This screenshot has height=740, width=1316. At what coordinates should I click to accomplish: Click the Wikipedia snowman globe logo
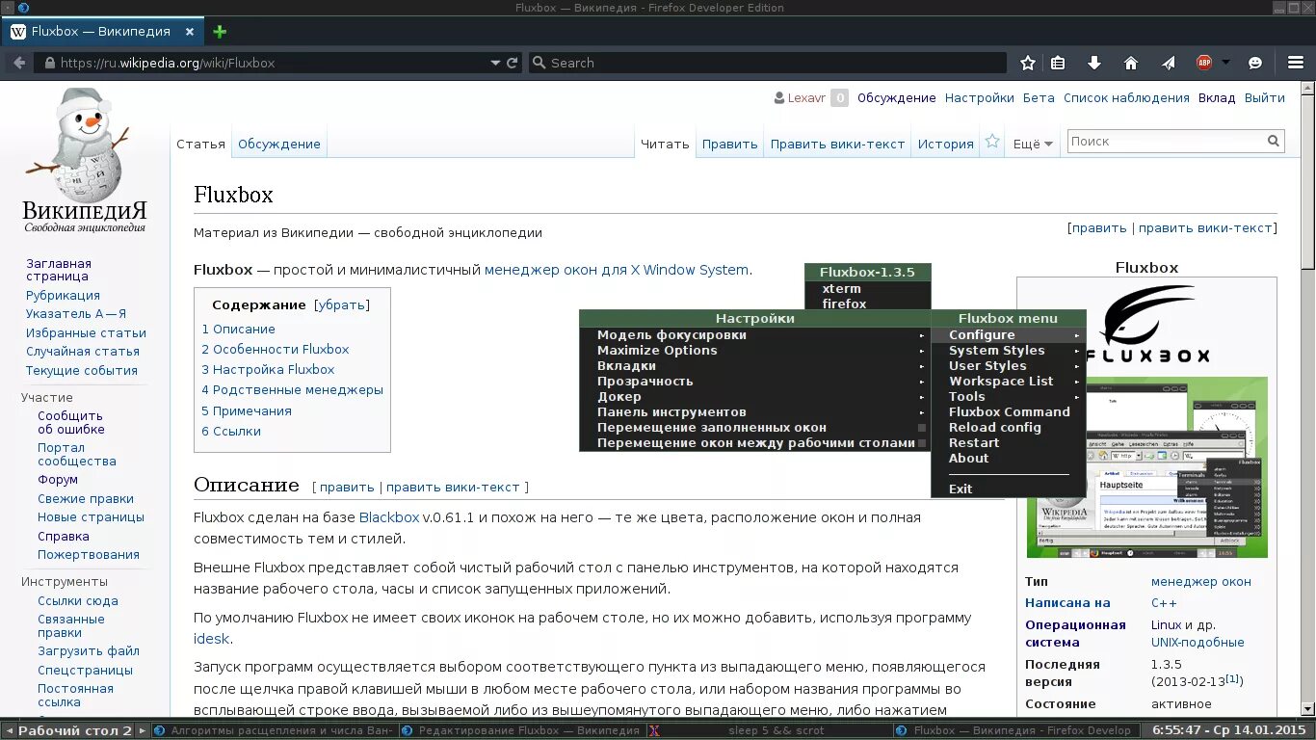point(85,160)
